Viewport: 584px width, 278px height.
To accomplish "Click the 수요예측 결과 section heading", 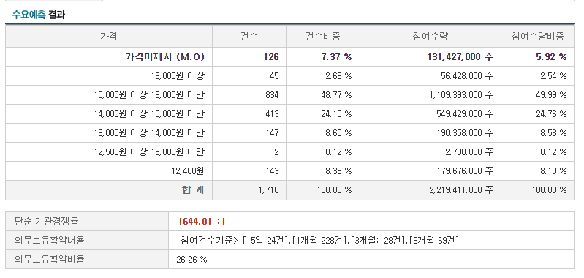I will (38, 15).
